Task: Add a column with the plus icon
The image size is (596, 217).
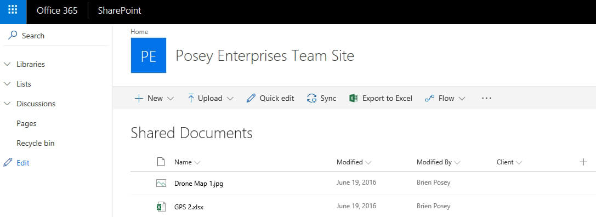Action: tap(583, 162)
